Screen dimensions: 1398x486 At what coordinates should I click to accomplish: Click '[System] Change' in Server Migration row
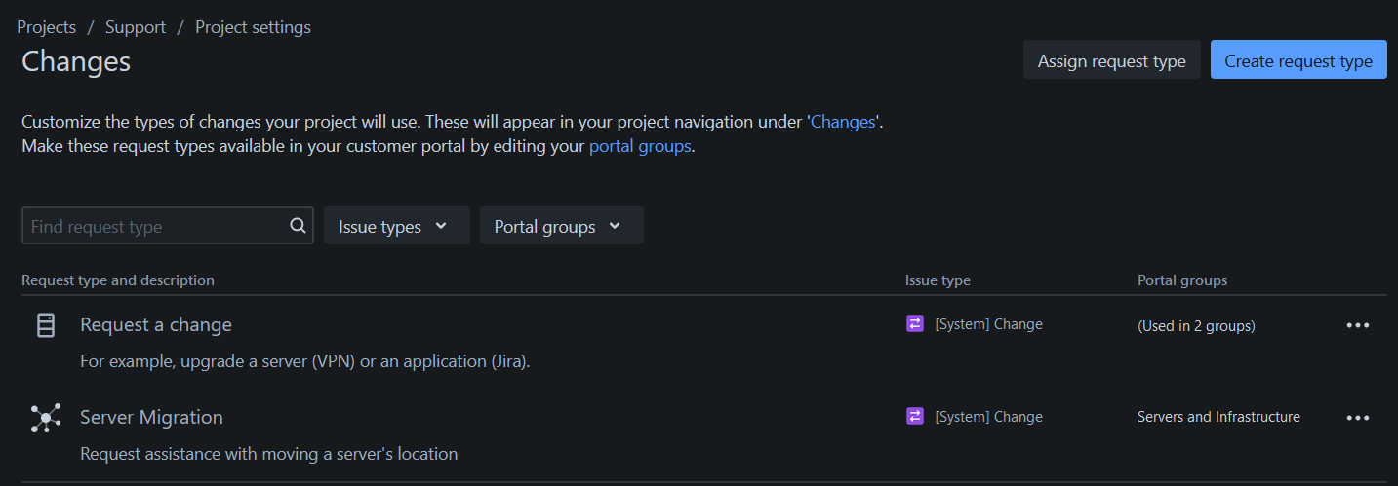pos(988,417)
